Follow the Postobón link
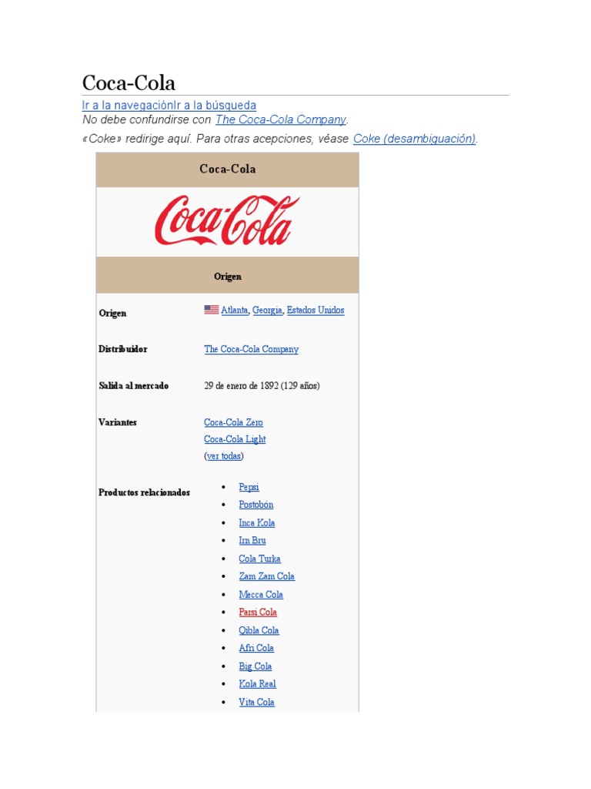This screenshot has height=789, width=591. pyautogui.click(x=255, y=505)
